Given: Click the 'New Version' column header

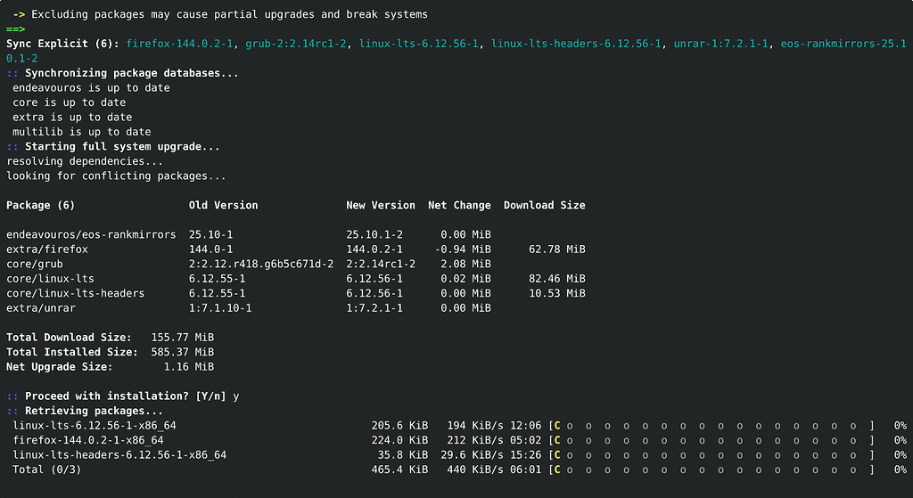Looking at the screenshot, I should 381,205.
